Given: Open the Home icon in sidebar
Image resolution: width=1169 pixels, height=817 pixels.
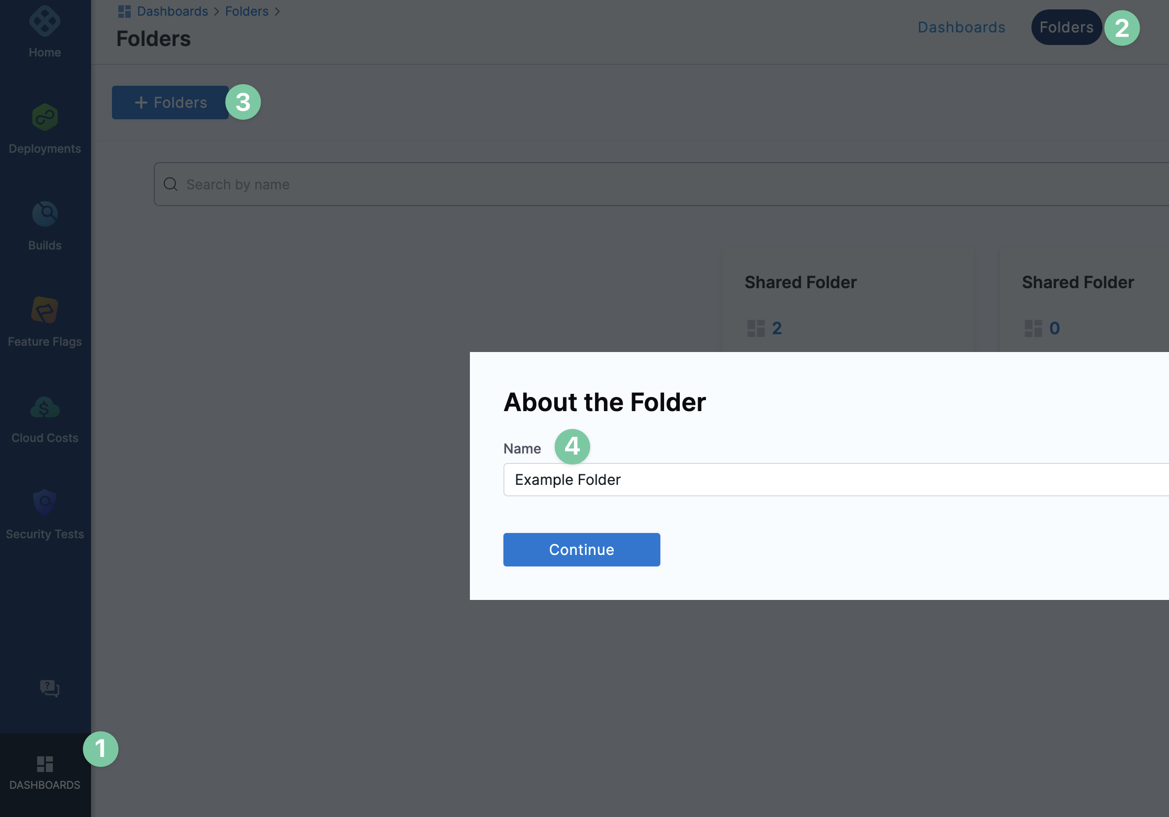Looking at the screenshot, I should pos(44,22).
